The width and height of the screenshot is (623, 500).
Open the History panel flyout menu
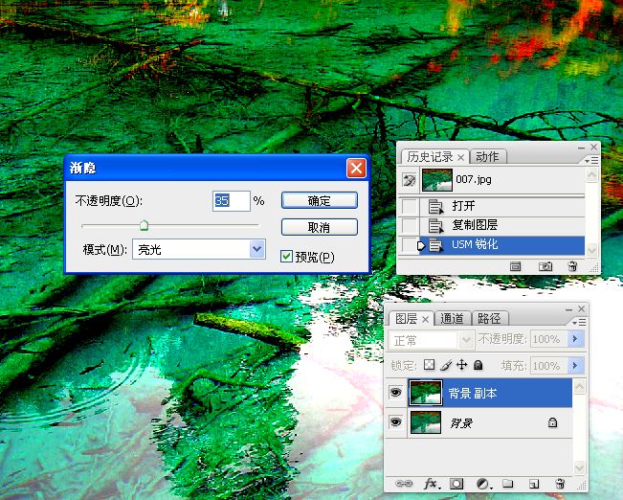coord(591,160)
